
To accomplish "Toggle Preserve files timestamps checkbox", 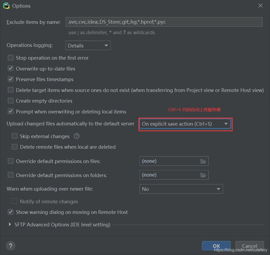I will [x=11, y=79].
